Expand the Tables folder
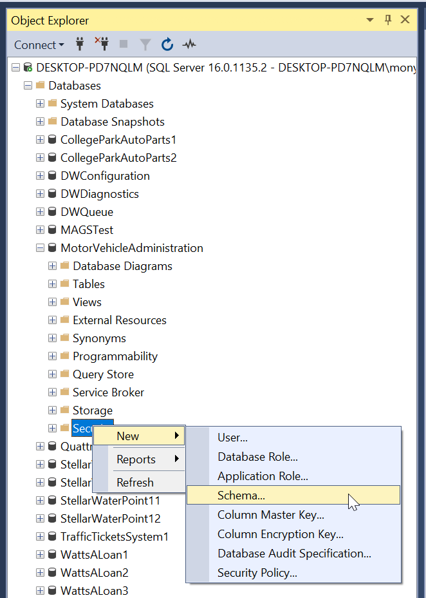This screenshot has height=598, width=426. point(52,284)
